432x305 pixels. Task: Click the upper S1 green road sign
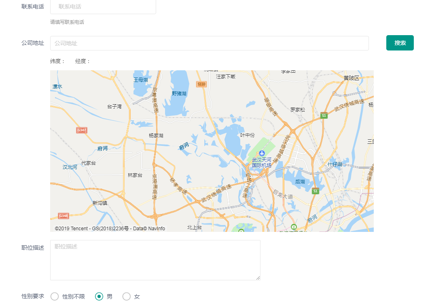324,116
